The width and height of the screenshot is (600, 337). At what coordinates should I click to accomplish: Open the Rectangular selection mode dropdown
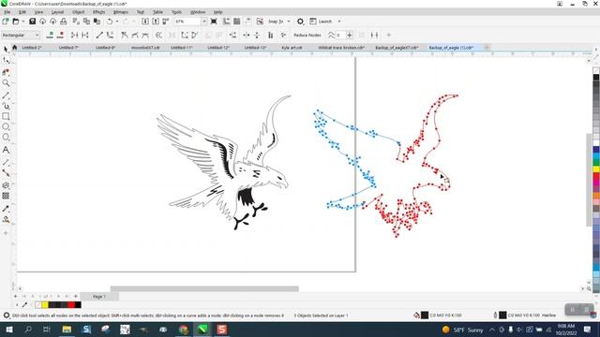point(21,36)
